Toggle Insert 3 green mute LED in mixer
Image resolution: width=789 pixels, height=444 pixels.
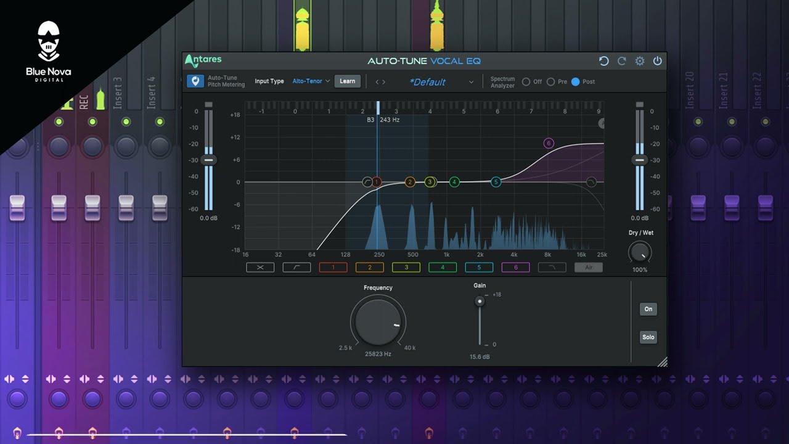126,122
